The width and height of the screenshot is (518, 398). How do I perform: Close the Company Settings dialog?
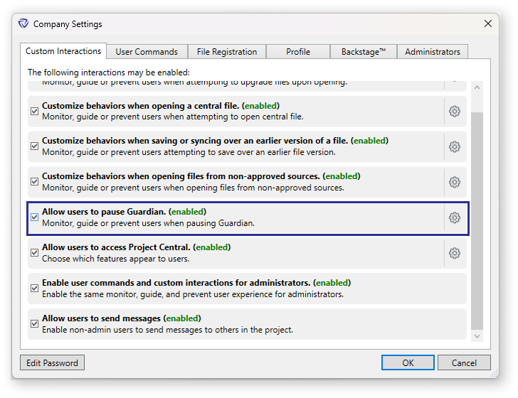tap(488, 23)
